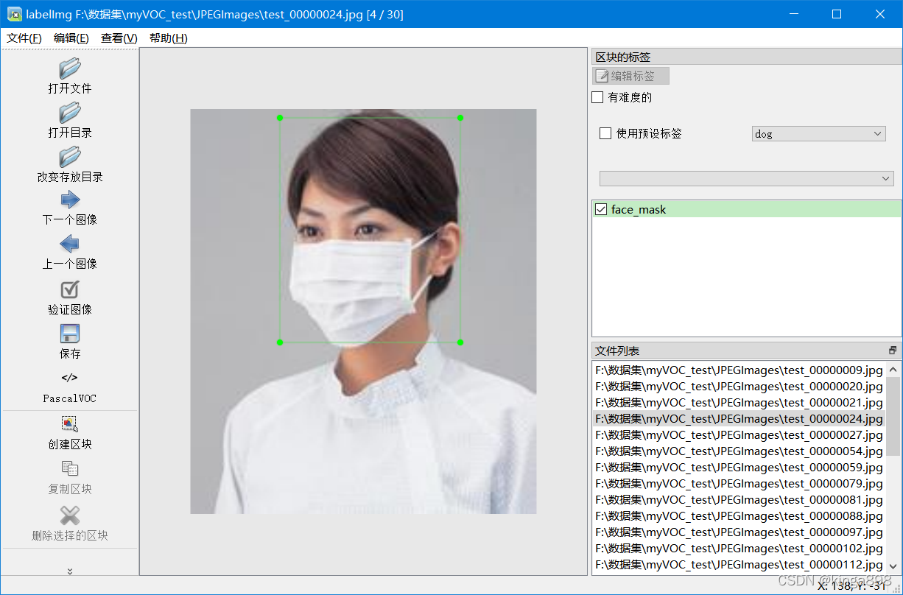This screenshot has height=595, width=903.
Task: Click the Box Labels (区块的标签) panel header
Action: 746,57
